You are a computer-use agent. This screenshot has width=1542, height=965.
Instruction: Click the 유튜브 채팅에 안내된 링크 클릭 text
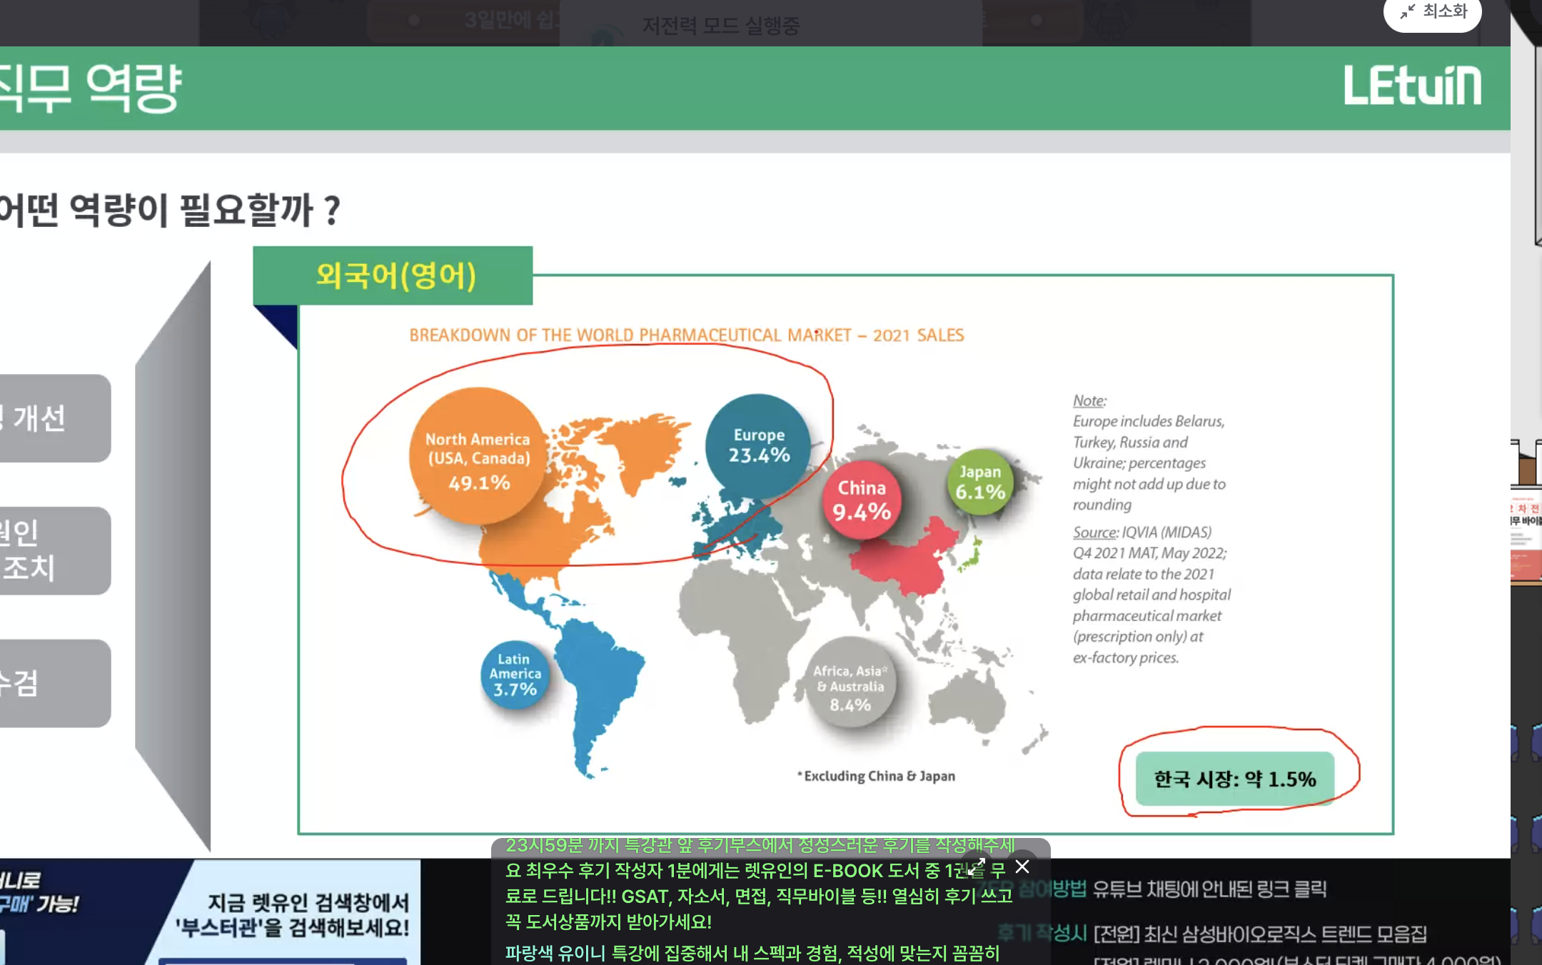[1209, 889]
